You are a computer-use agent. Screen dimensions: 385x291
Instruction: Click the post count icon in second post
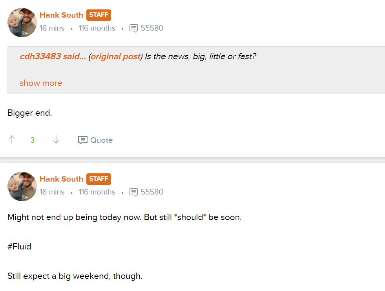[133, 192]
